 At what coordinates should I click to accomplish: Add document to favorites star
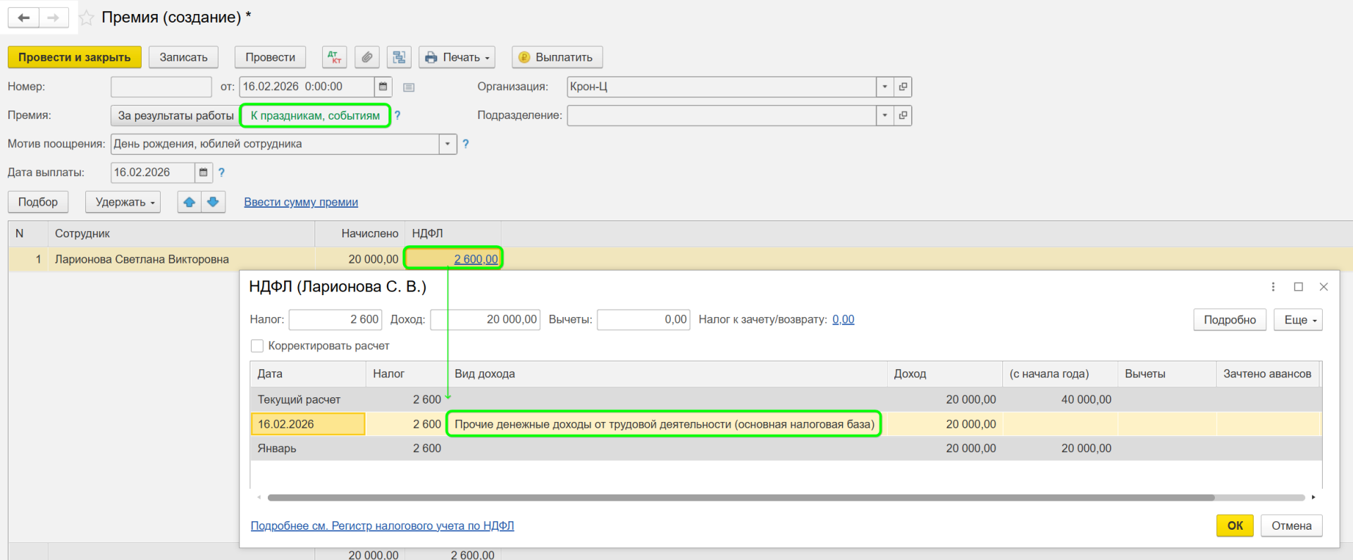(86, 18)
